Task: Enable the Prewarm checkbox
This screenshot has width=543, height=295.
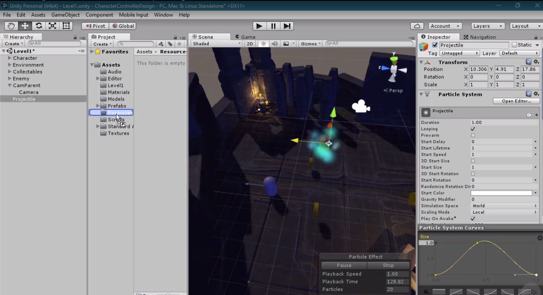Action: coord(473,135)
